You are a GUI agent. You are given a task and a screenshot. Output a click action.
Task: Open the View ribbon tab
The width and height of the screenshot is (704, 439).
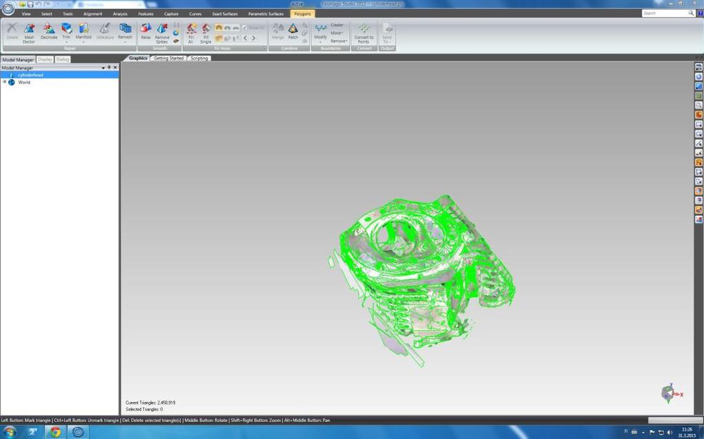pyautogui.click(x=26, y=14)
